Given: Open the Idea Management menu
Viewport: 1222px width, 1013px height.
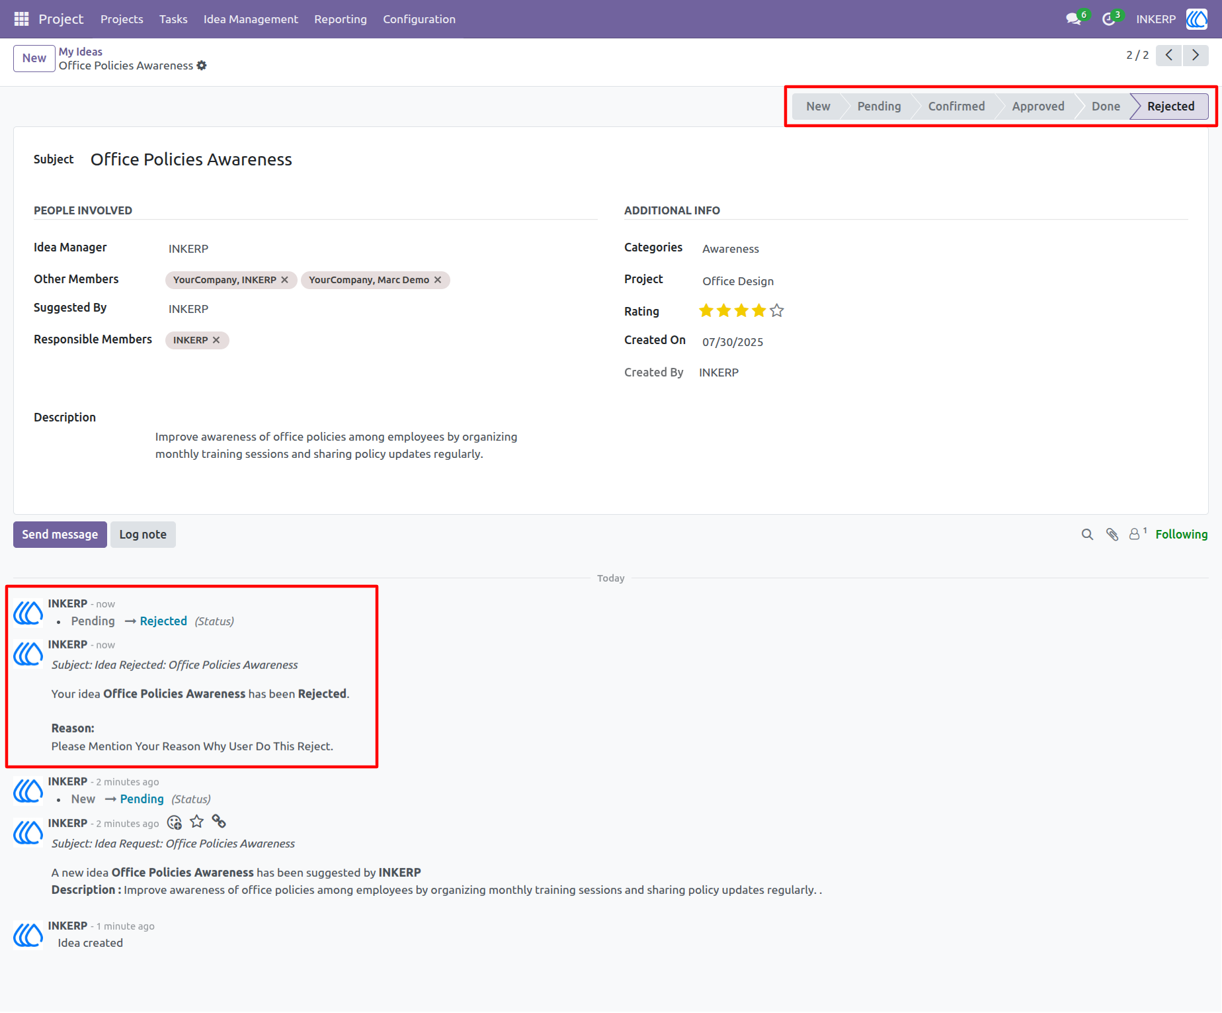Looking at the screenshot, I should click(251, 19).
